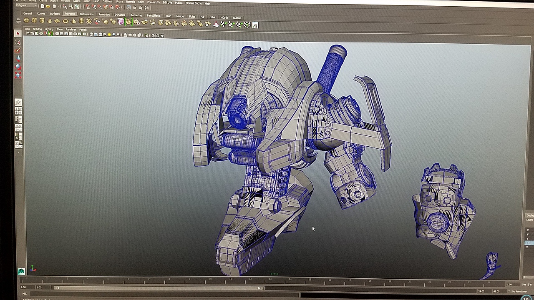Open the Polygons menu set dropdown
534x300 pixels.
click(26, 5)
